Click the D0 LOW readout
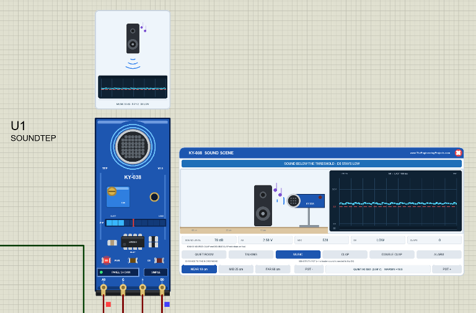The height and width of the screenshot is (313, 476). click(x=378, y=240)
